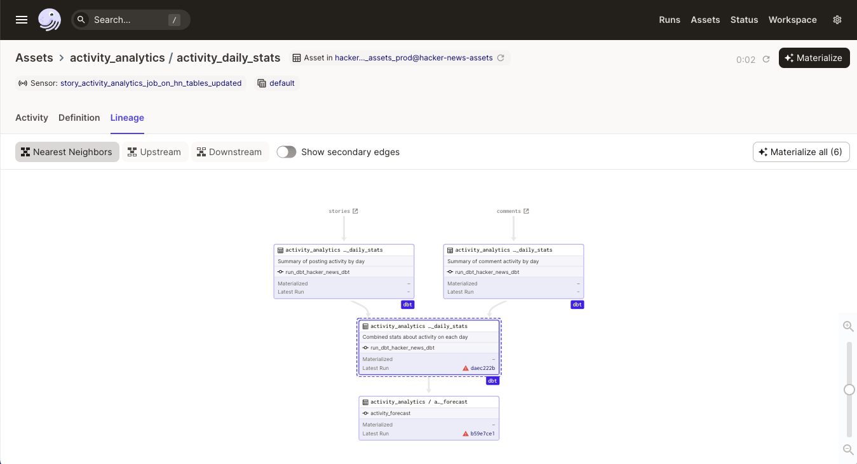This screenshot has height=464, width=857.
Task: Select Nearest Neighbors lineage scope
Action: click(67, 152)
